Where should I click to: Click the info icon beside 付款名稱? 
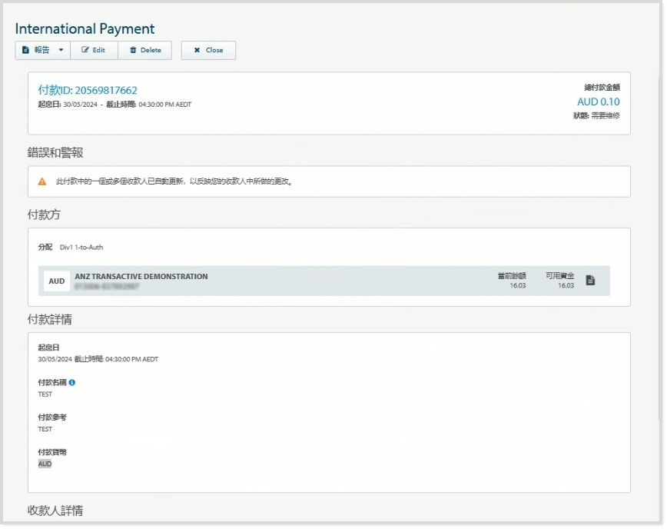[72, 382]
